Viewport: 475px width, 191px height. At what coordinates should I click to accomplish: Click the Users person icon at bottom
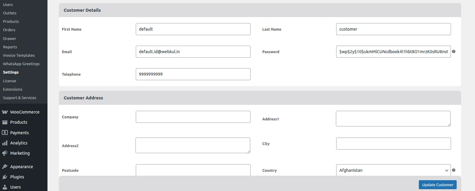(5, 187)
